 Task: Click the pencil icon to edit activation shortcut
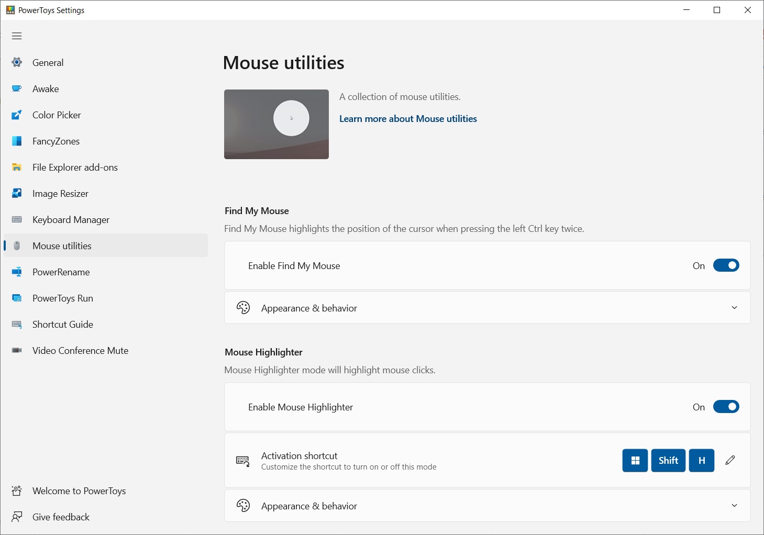[730, 461]
